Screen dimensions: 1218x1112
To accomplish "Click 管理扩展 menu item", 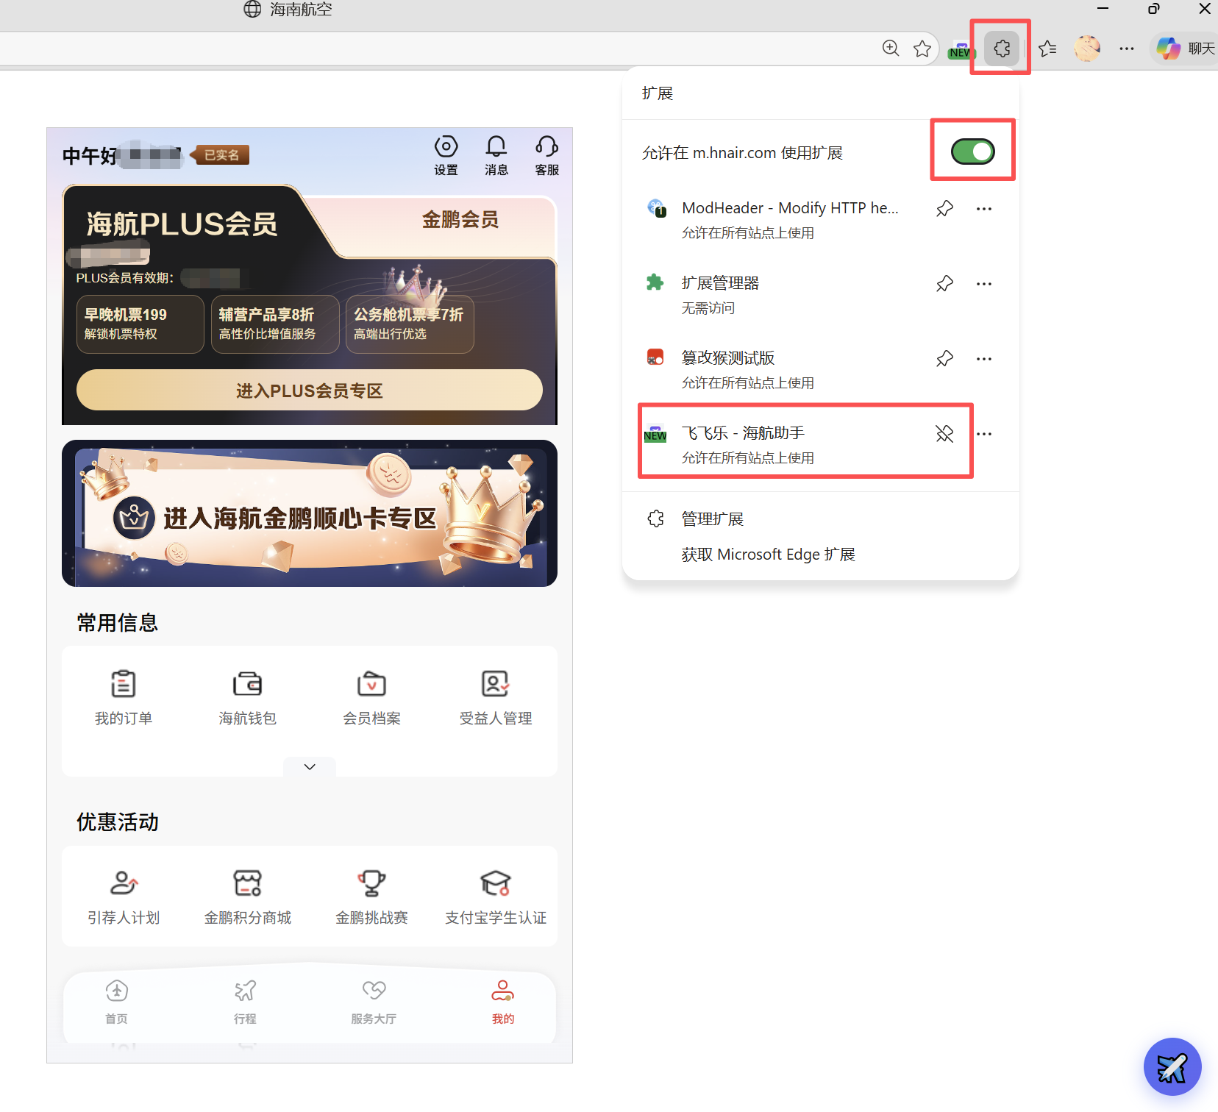I will click(712, 519).
